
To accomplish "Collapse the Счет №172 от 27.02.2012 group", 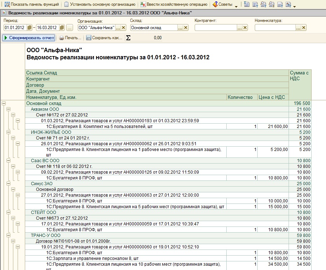I will coord(13,115).
